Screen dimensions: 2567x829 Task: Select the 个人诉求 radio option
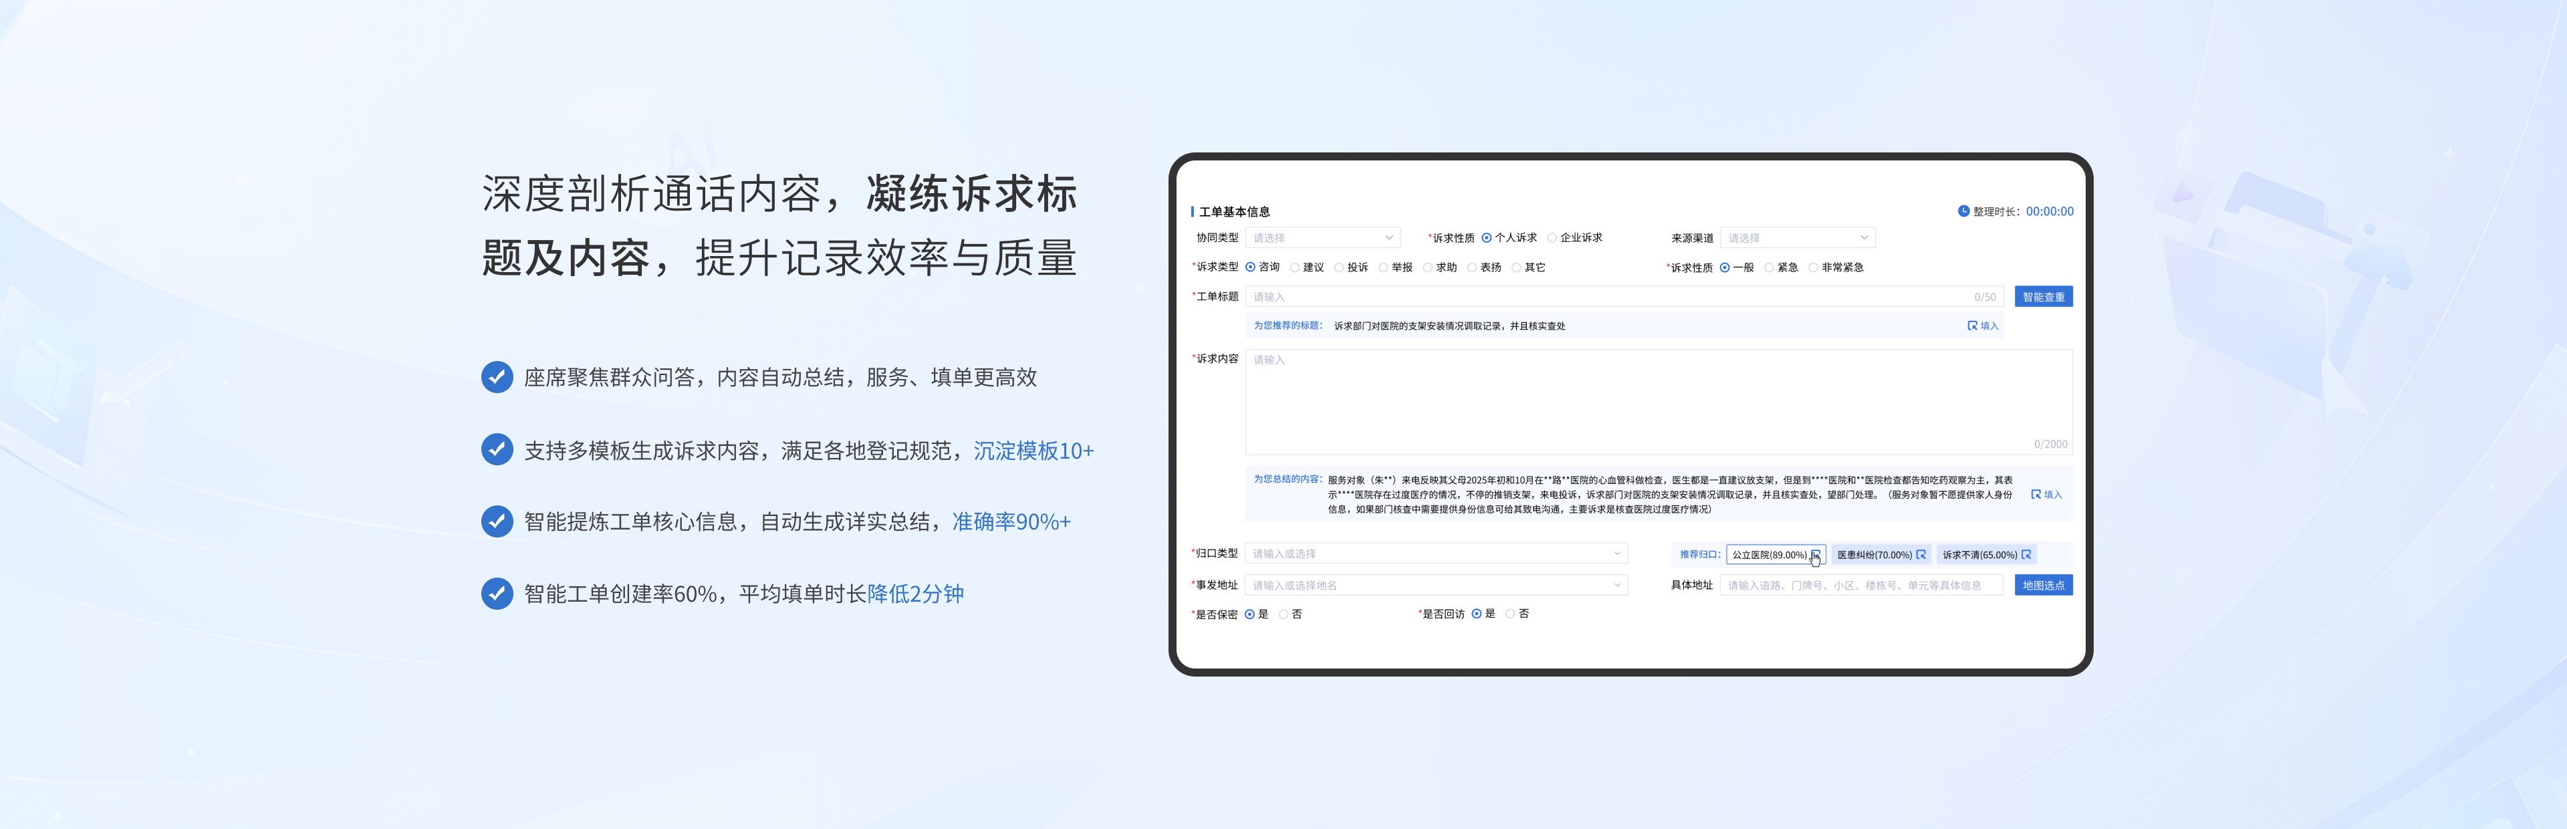(1486, 238)
